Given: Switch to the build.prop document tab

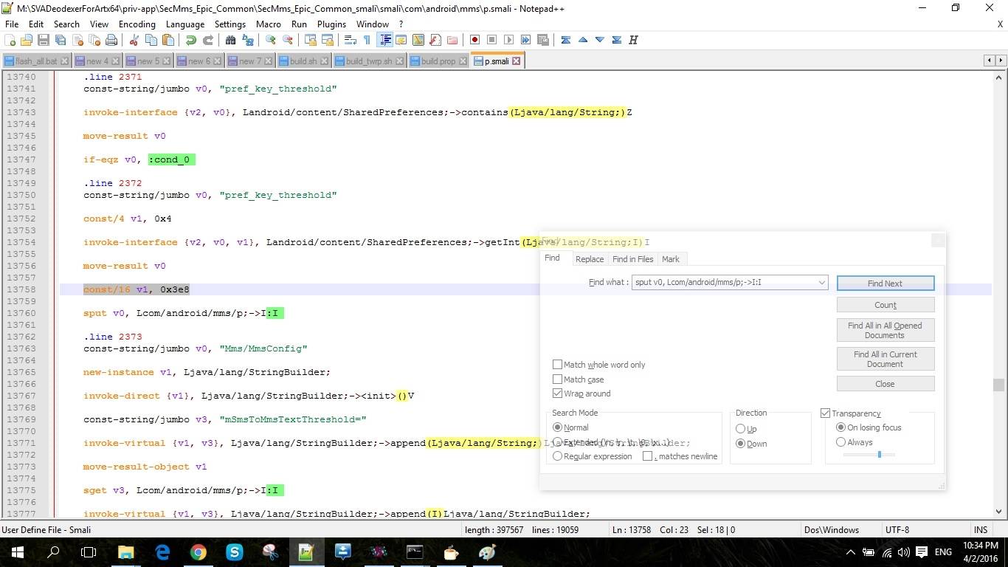Looking at the screenshot, I should pos(438,61).
